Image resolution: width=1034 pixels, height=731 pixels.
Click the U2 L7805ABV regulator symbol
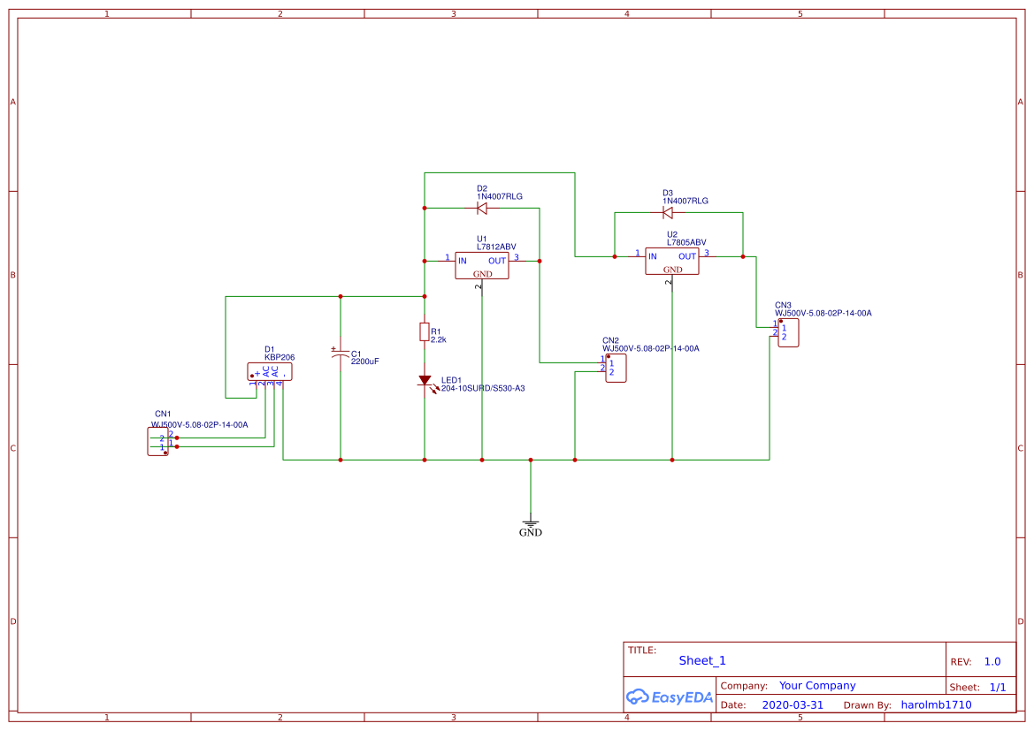(x=671, y=262)
